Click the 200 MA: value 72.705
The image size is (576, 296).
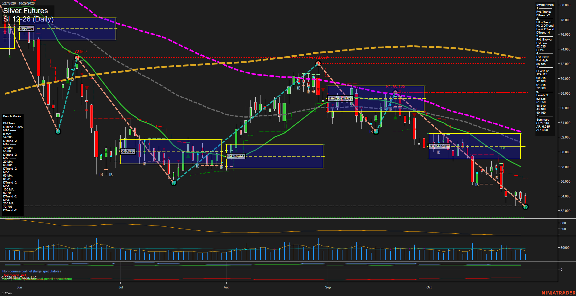point(8,207)
